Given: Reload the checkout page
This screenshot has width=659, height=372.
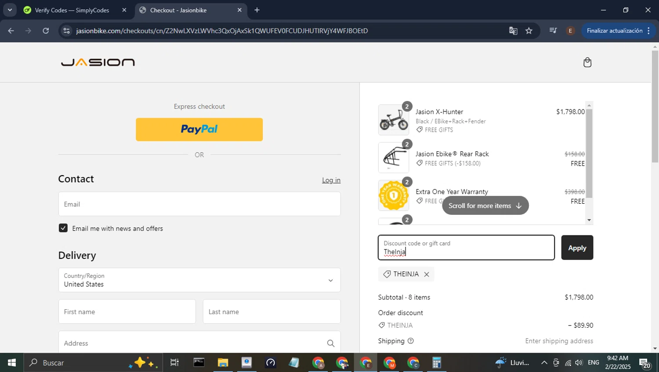Looking at the screenshot, I should pos(46,31).
